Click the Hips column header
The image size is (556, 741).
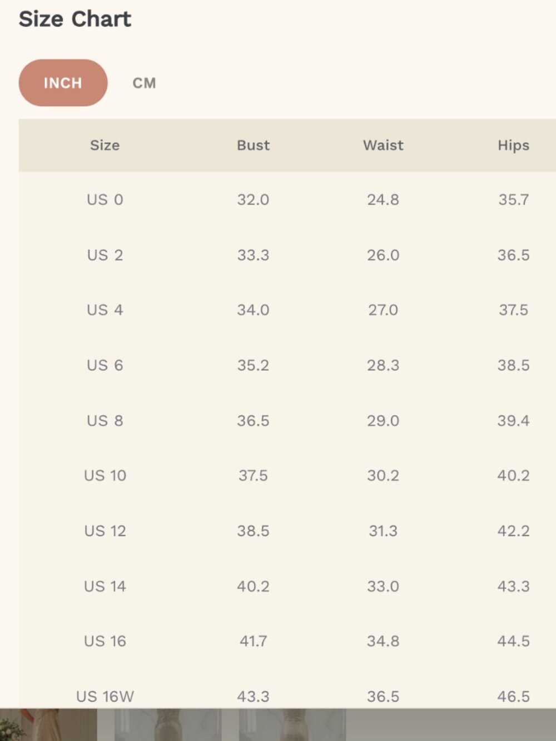(x=513, y=146)
